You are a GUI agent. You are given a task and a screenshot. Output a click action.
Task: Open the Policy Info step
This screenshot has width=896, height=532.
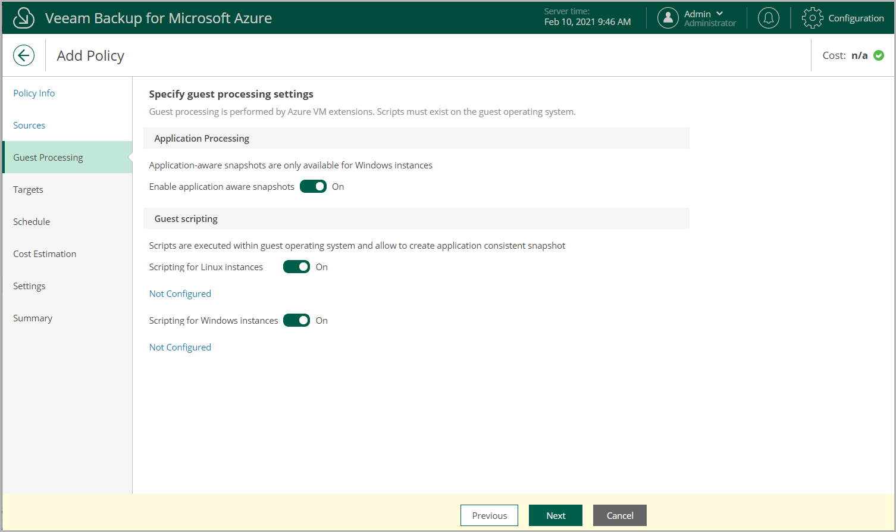[x=34, y=93]
